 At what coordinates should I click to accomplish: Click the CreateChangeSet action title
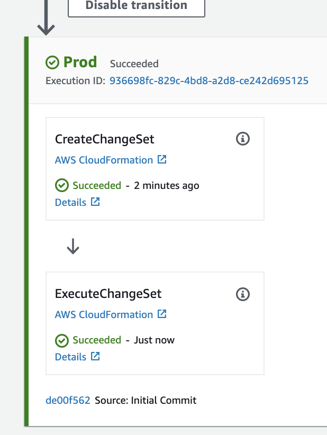(105, 139)
